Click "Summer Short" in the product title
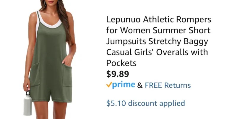 click(181, 30)
